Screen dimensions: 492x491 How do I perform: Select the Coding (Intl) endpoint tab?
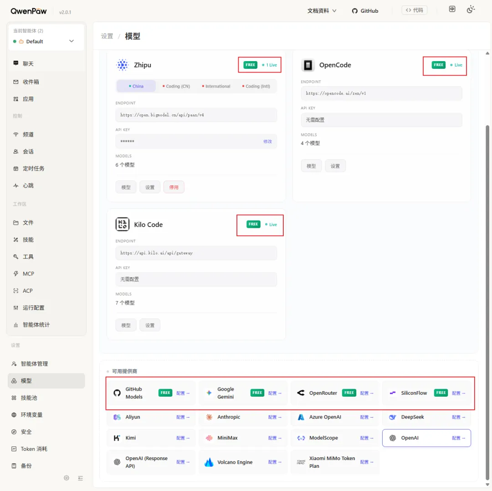256,86
